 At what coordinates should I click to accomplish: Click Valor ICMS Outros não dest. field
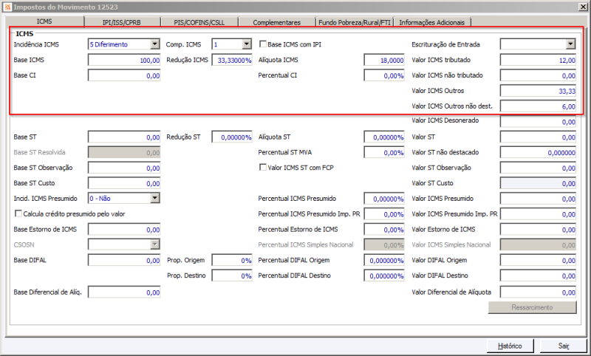pos(538,106)
